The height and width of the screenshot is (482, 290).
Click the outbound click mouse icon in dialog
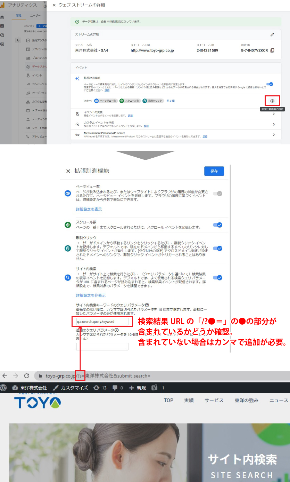[68, 248]
